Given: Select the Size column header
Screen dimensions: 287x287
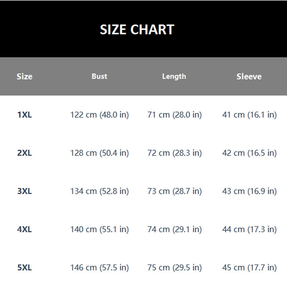Looking at the screenshot, I should pos(24,76).
